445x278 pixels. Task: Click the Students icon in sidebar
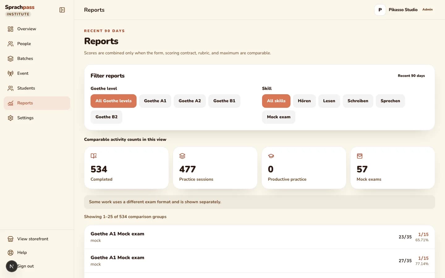[11, 88]
